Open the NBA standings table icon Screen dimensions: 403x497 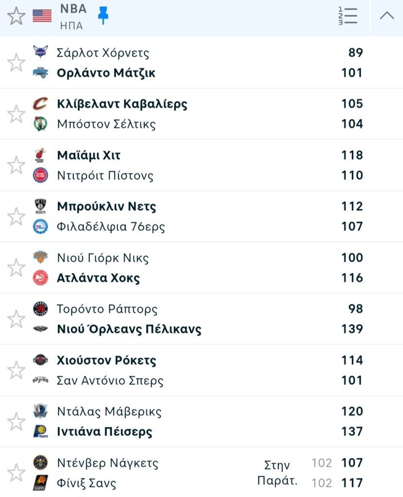pyautogui.click(x=348, y=16)
